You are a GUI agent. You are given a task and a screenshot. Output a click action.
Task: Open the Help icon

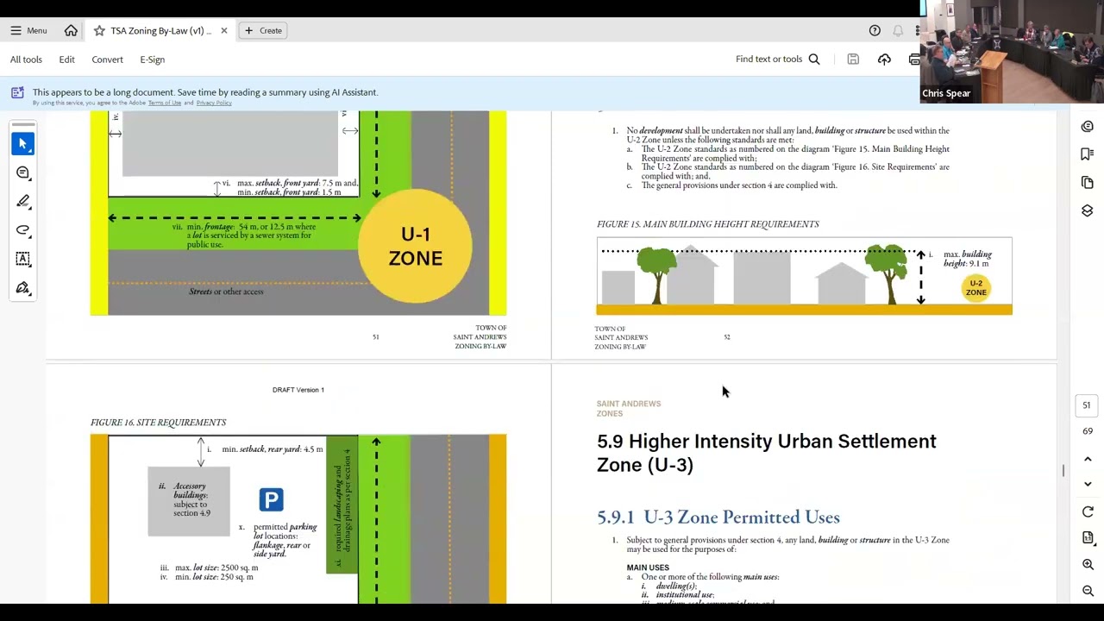click(x=875, y=31)
